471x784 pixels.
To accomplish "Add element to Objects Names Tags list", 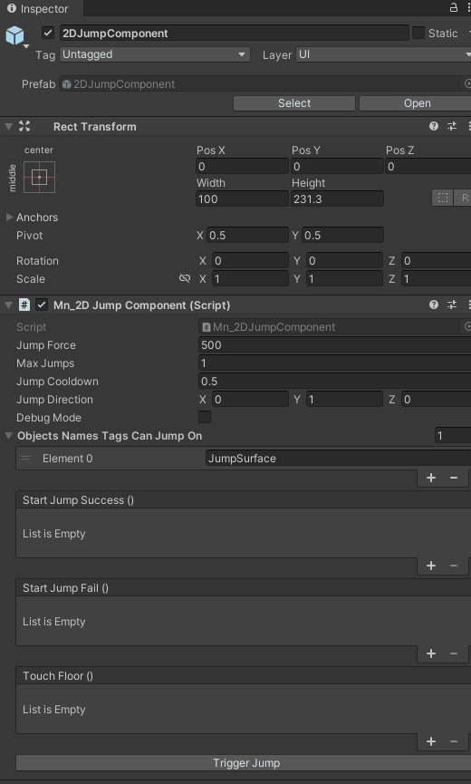I will [x=430, y=478].
